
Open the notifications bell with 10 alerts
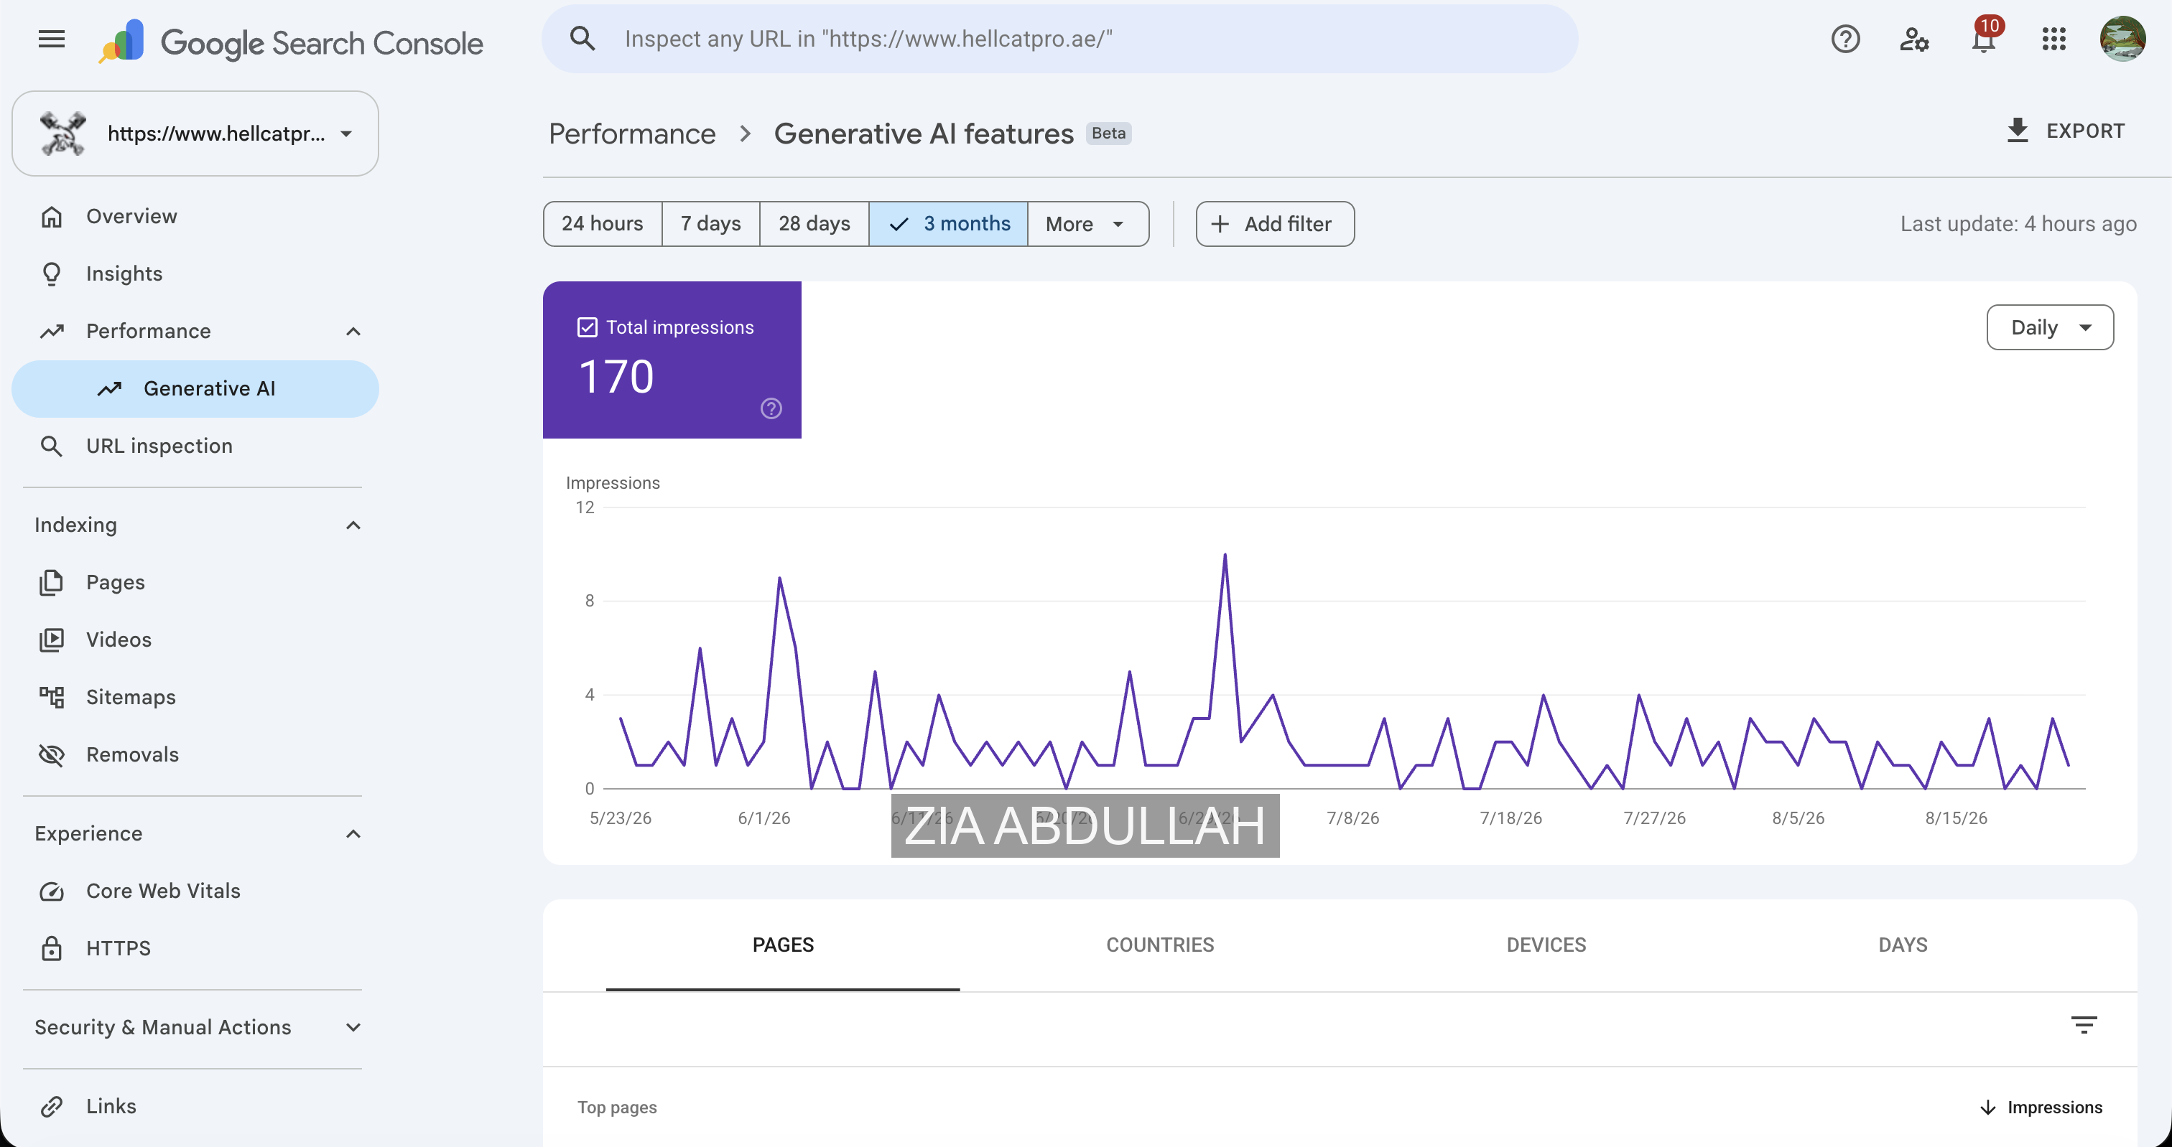(x=1985, y=37)
